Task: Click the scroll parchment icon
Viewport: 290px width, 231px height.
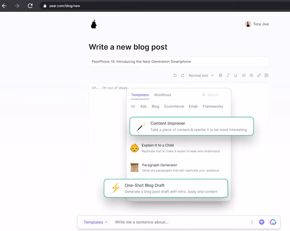Action: [134, 167]
